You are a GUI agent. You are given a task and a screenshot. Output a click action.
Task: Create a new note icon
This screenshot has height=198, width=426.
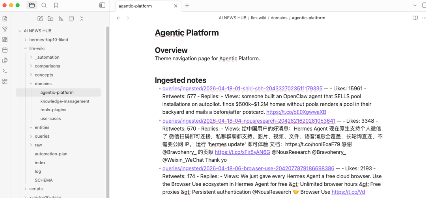coord(40,19)
